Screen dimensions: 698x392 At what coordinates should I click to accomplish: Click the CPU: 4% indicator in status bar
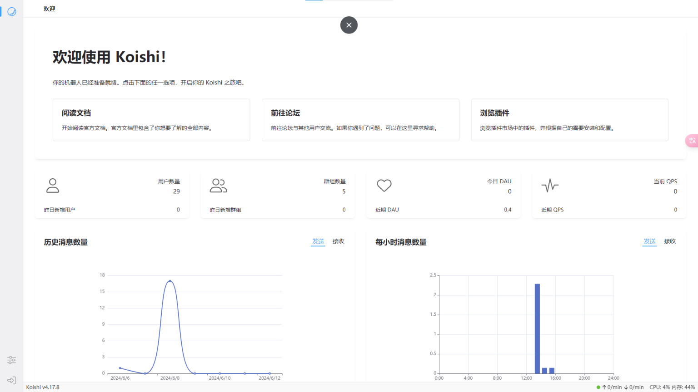pyautogui.click(x=660, y=387)
